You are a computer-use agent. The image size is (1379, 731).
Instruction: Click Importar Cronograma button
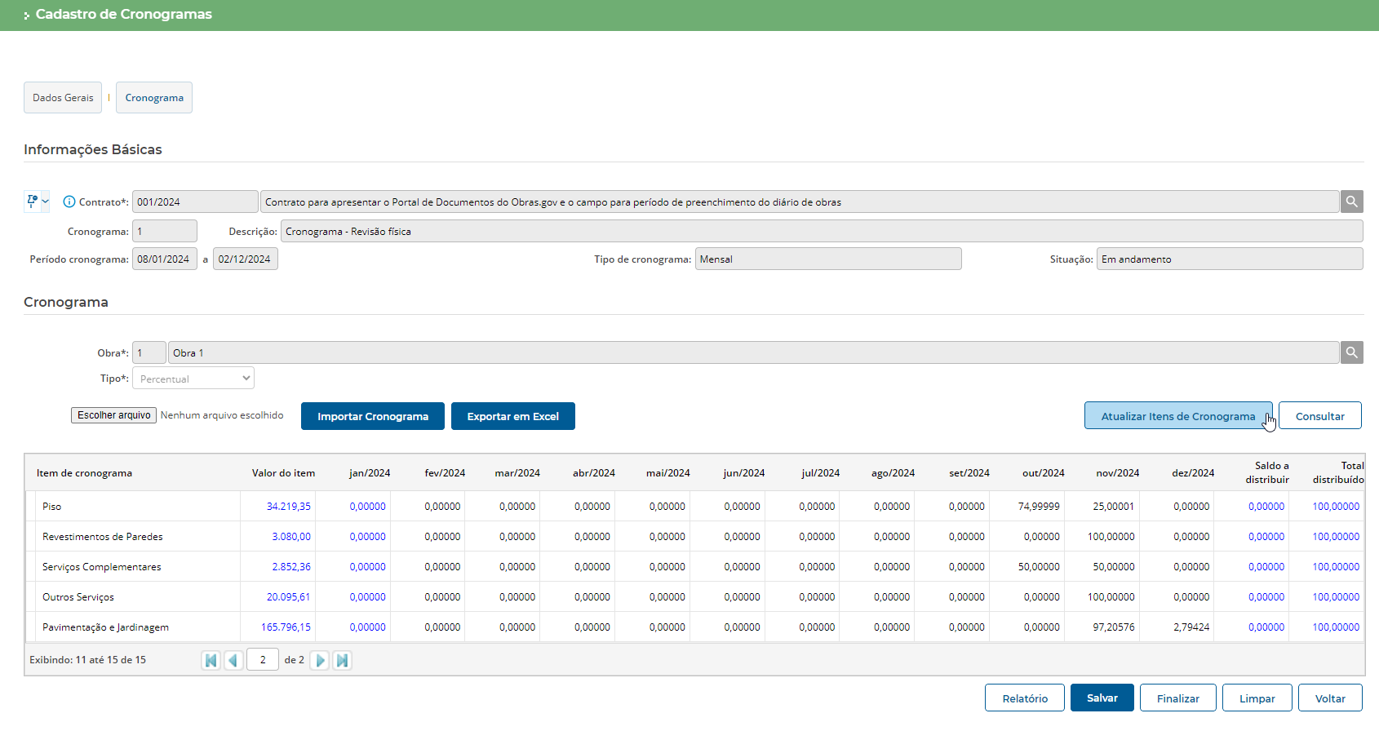pyautogui.click(x=372, y=416)
